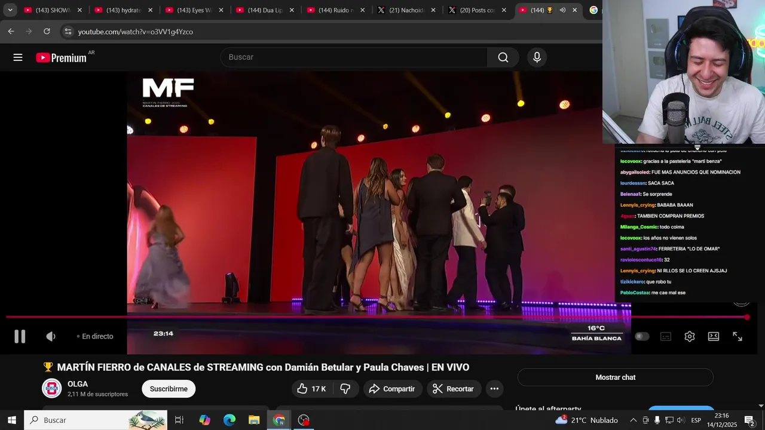Open network icon in system tray
Screen dimensions: 765x430
click(x=669, y=420)
